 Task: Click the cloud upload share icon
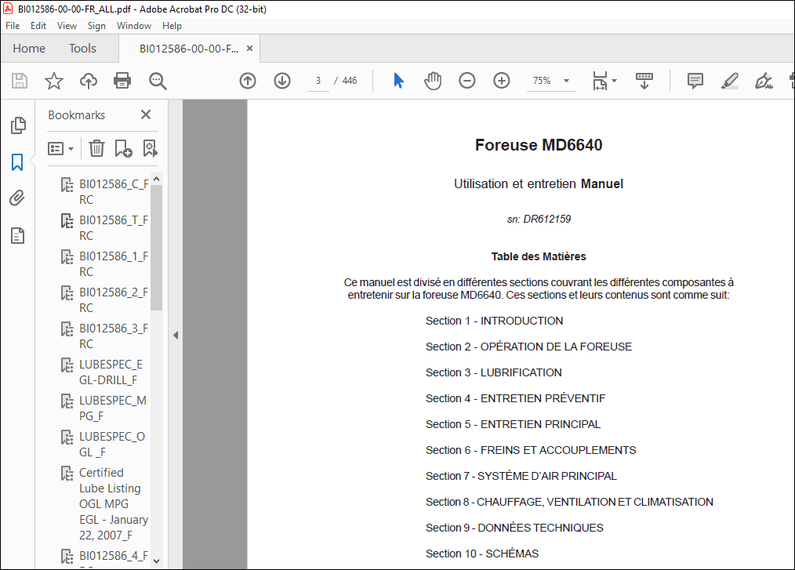click(89, 81)
